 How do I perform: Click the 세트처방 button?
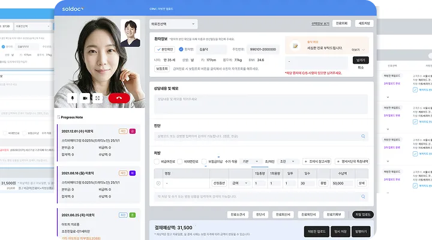click(364, 23)
